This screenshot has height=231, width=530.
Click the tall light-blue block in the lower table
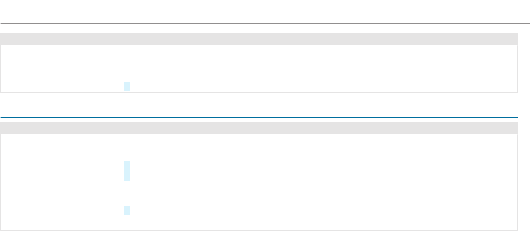pos(126,171)
